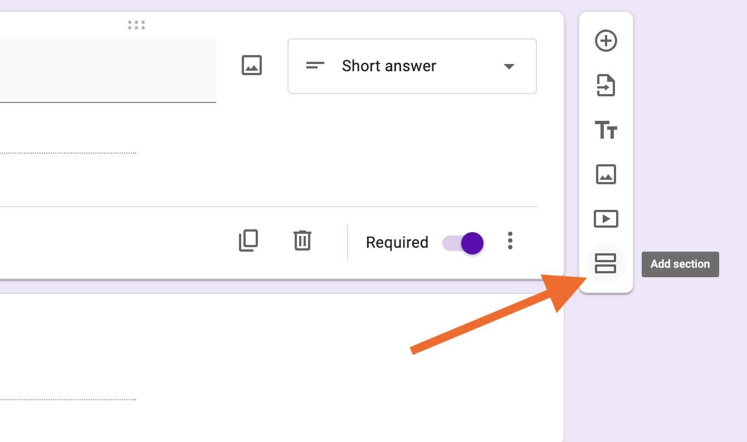Viewport: 747px width, 442px height.
Task: Click the Required label text
Action: click(x=397, y=243)
